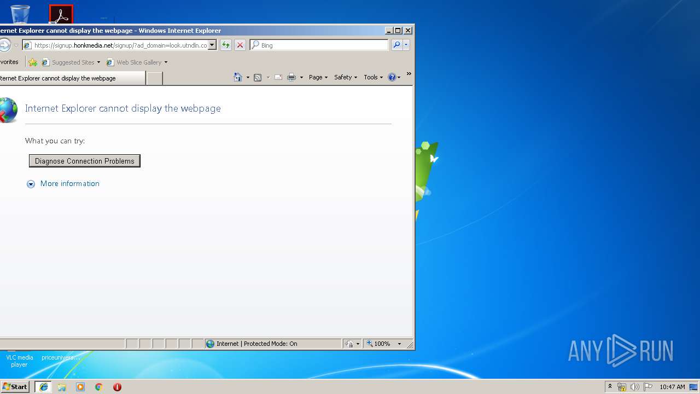700x394 pixels.
Task: Open the search provider dropdown arrow
Action: pyautogui.click(x=406, y=45)
